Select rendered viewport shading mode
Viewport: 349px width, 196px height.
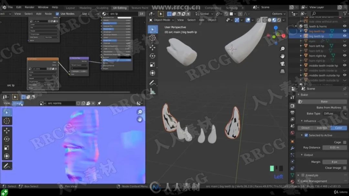279,20
